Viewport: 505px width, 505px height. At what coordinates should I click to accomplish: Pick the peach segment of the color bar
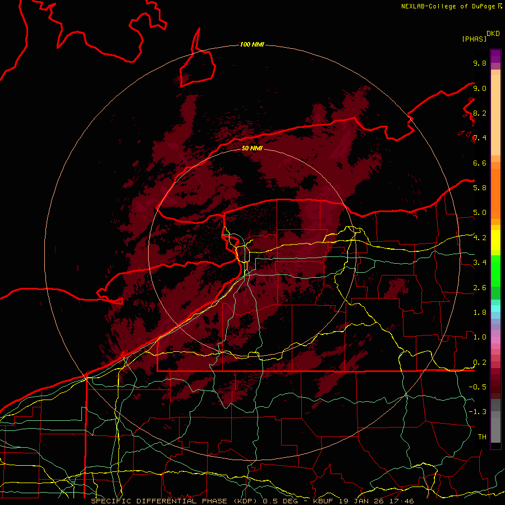tap(495, 115)
